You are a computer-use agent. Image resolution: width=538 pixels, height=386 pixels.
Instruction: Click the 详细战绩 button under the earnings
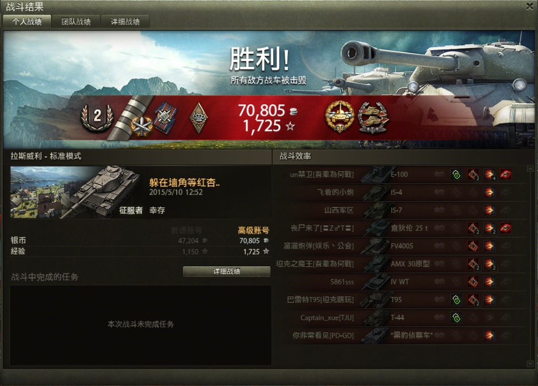click(227, 272)
